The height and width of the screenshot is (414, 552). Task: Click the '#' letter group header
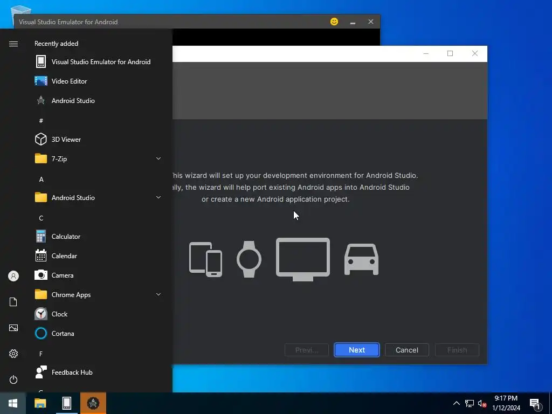tap(41, 121)
